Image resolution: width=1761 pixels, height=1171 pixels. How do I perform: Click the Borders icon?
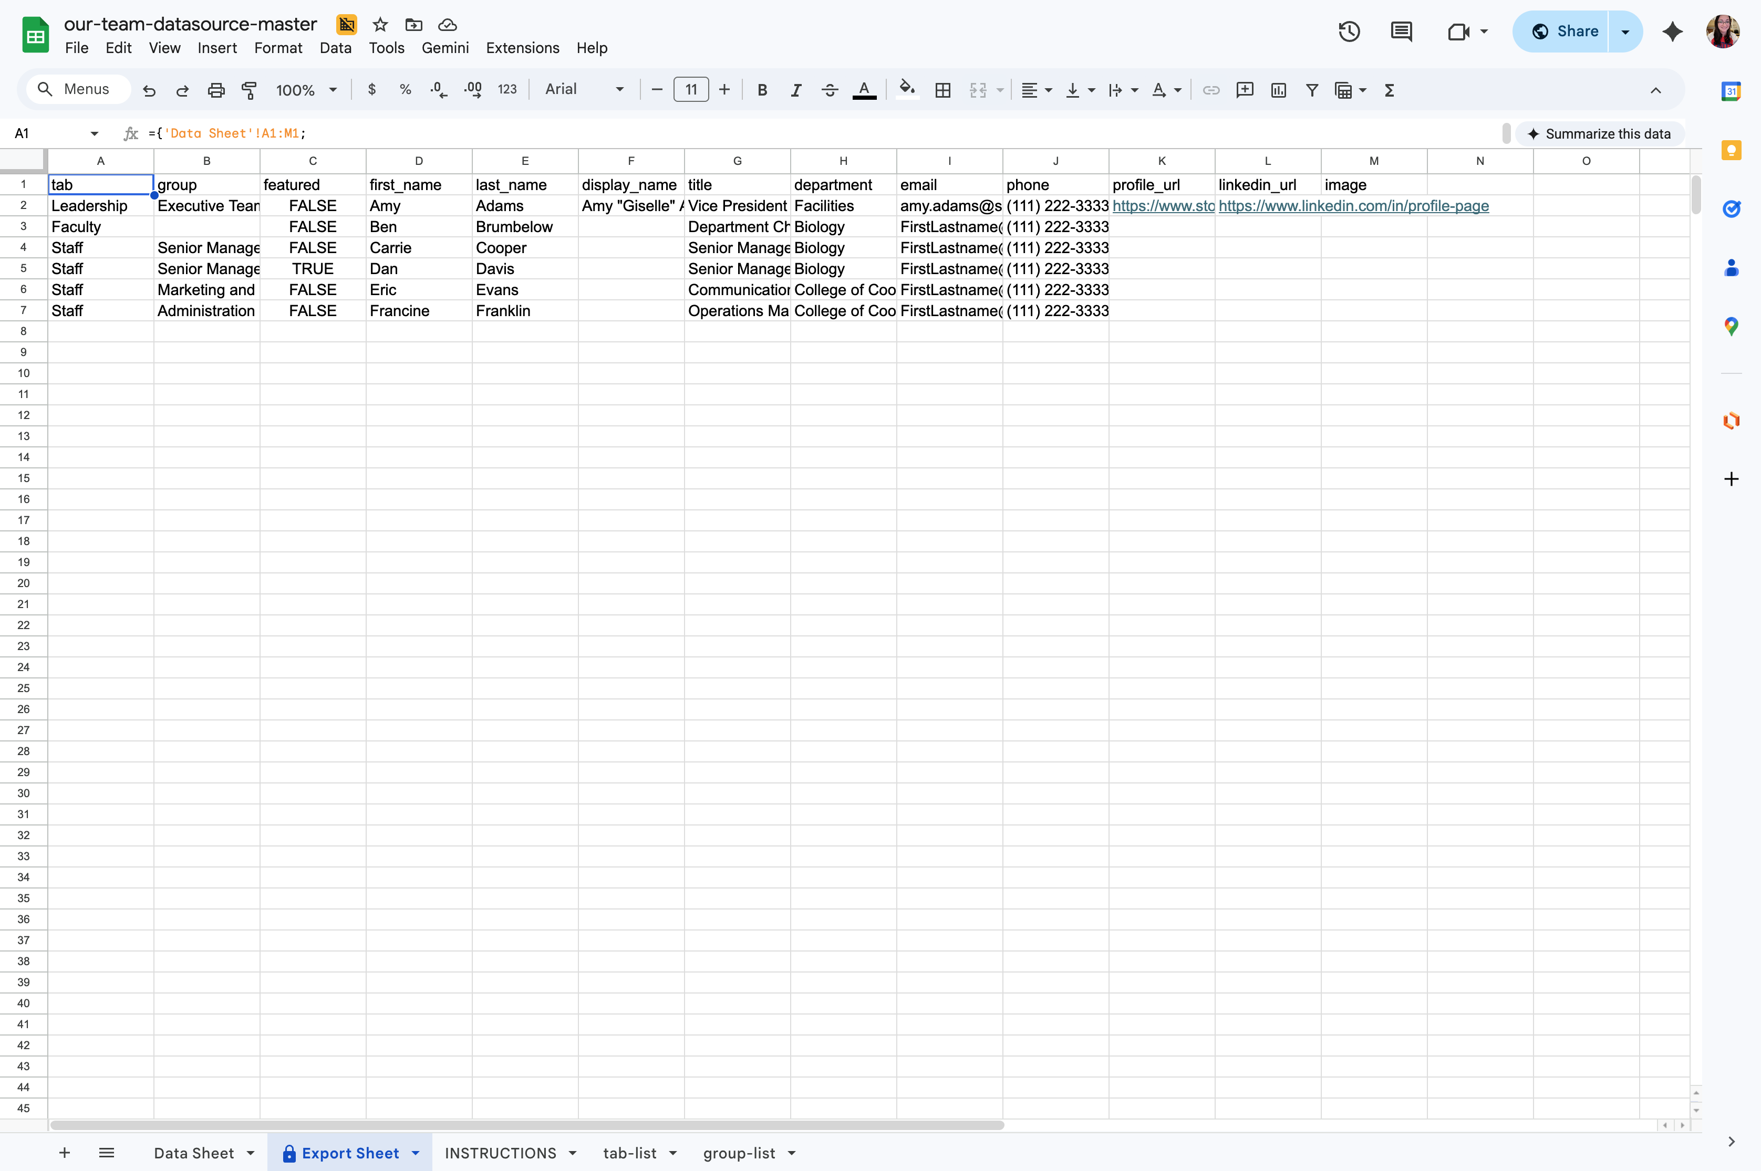[943, 90]
